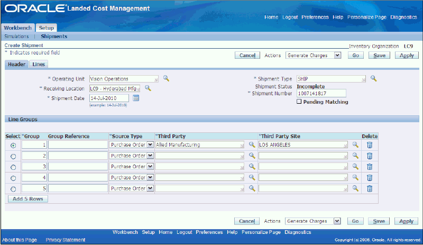Viewport: 423px width, 245px height.
Task: Click the Operating Unit search magnifier icon
Action: [x=166, y=79]
